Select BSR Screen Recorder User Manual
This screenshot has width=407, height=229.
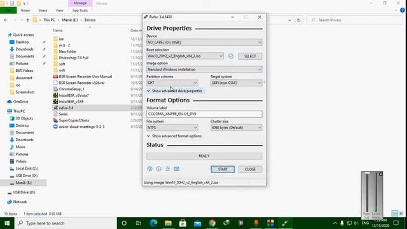click(85, 76)
